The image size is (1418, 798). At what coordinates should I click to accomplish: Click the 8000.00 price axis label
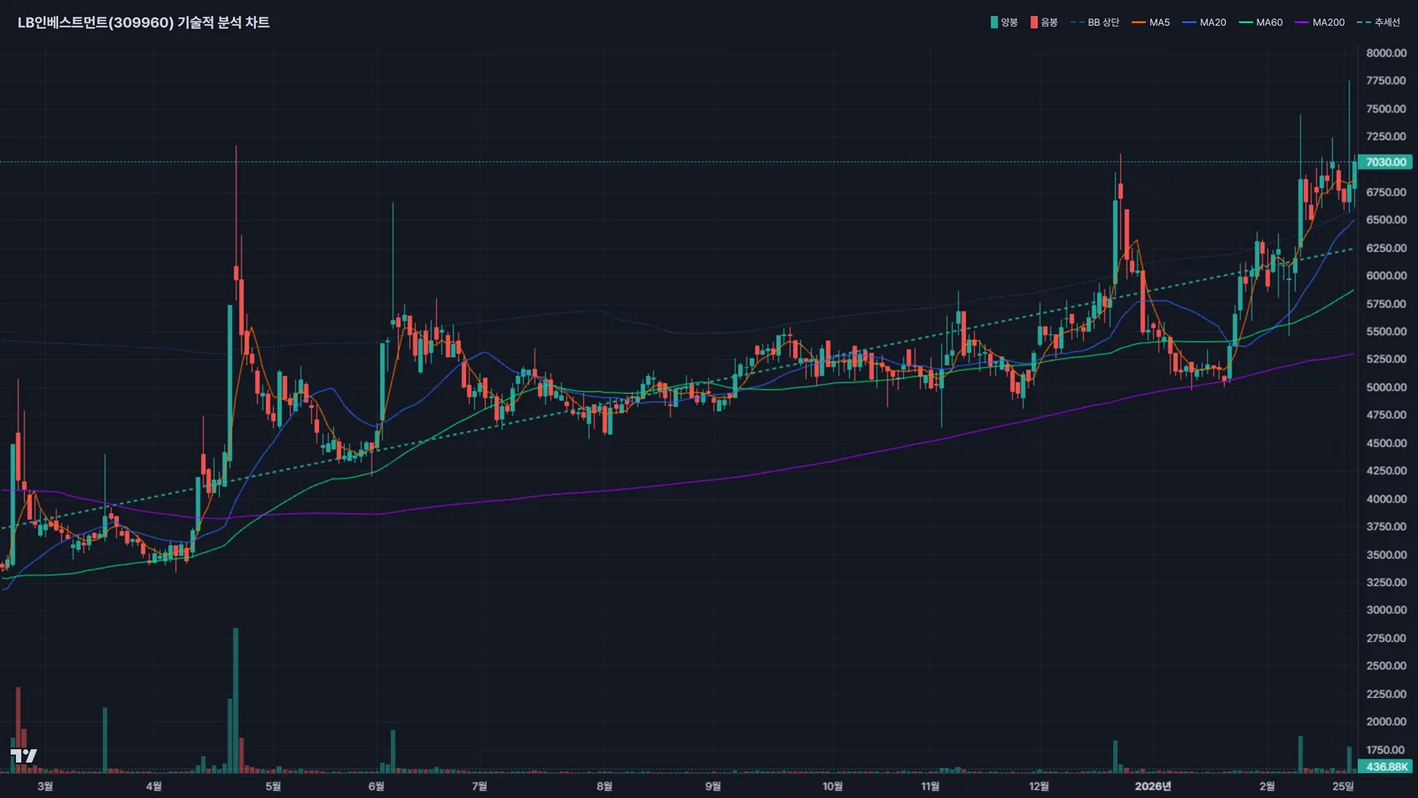[x=1386, y=53]
